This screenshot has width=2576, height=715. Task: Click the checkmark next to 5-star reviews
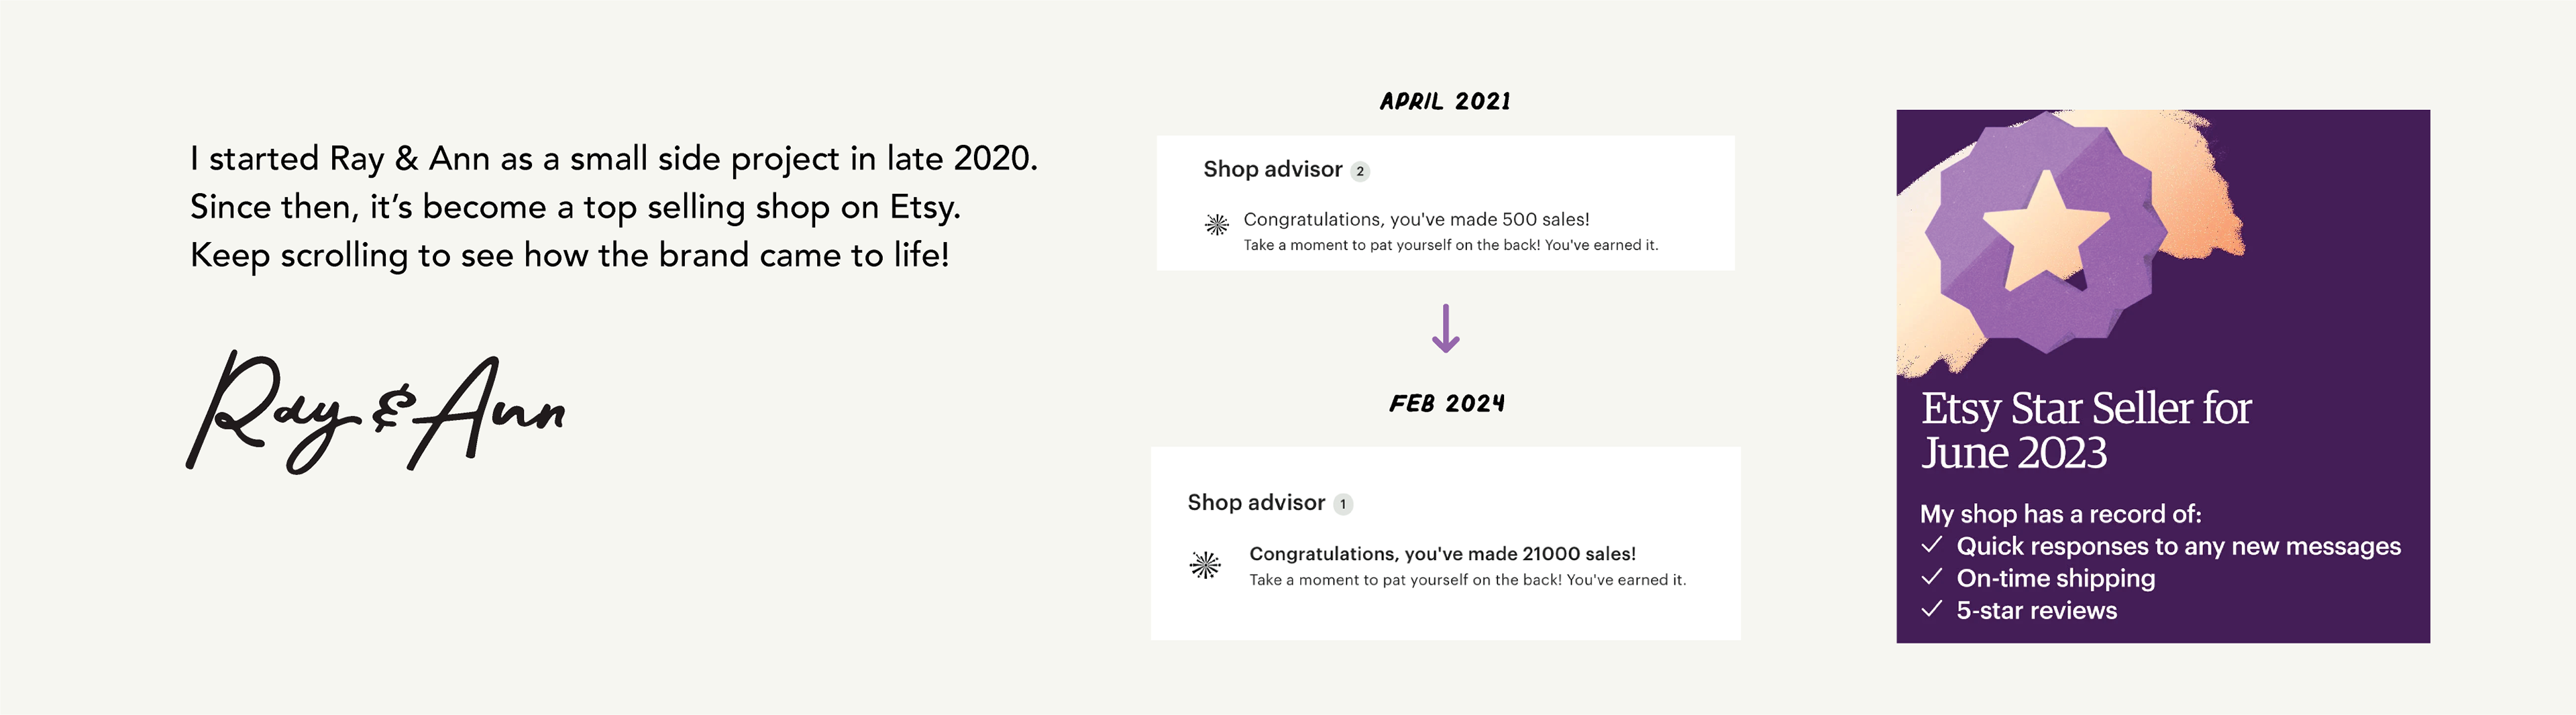click(1932, 609)
